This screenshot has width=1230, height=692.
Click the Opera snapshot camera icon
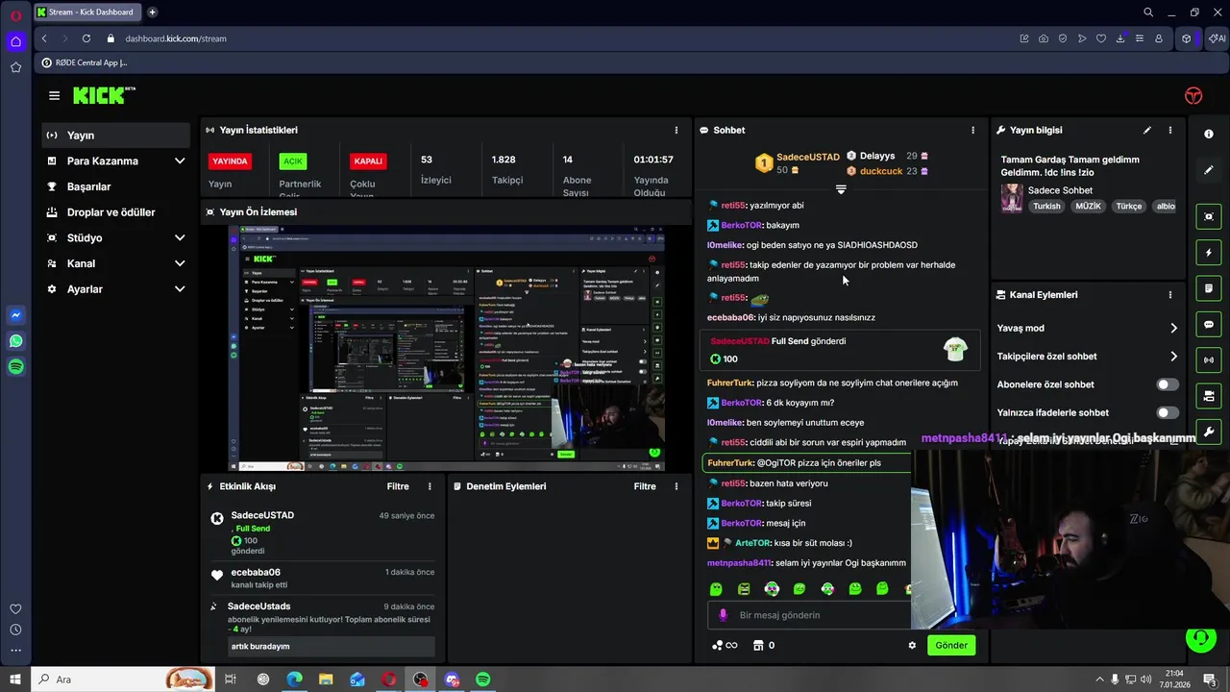point(1044,38)
